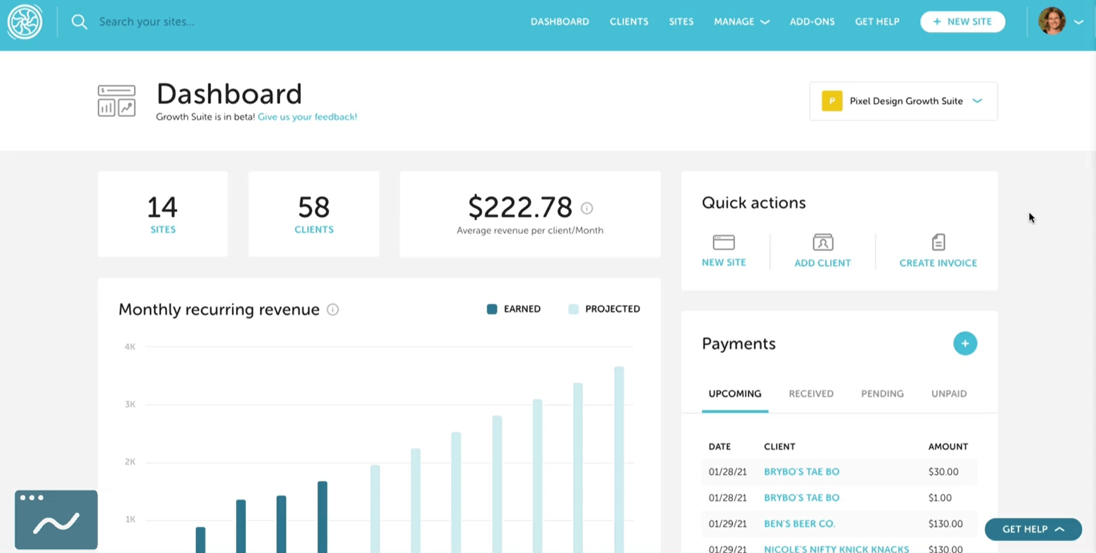This screenshot has width=1096, height=553.
Task: Click CREATE INVOICE quick action icon
Action: [x=938, y=242]
